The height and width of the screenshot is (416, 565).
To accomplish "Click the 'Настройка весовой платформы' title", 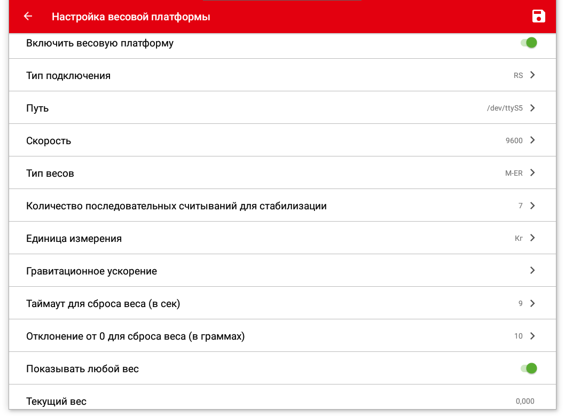I will [x=131, y=17].
